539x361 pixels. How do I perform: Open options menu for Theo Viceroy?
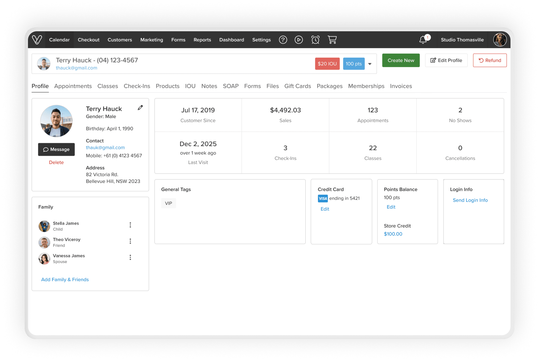130,241
